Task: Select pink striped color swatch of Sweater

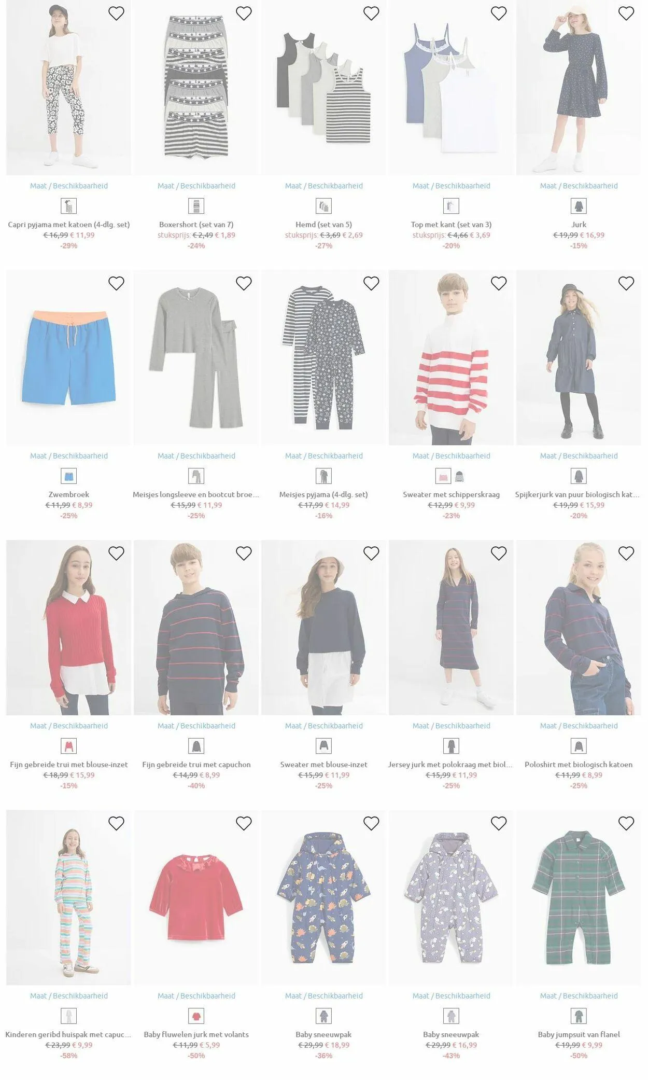Action: click(443, 476)
